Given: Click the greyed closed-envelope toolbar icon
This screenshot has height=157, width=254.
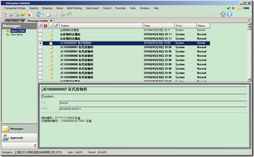Looking at the screenshot, I should click(55, 15).
